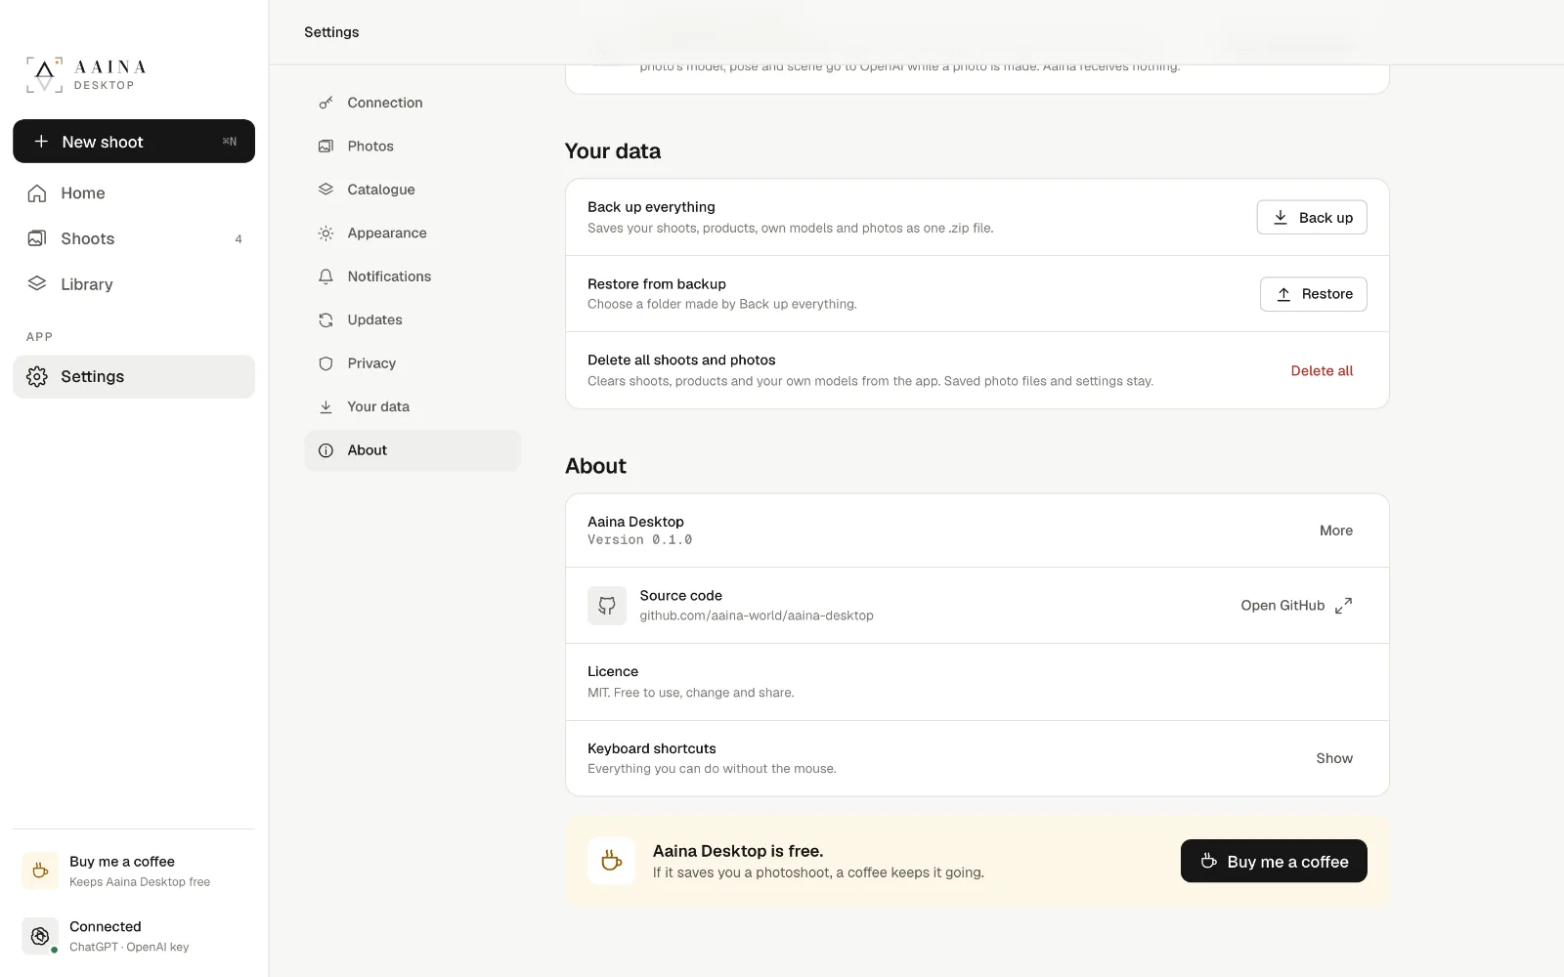Image resolution: width=1564 pixels, height=977 pixels.
Task: Open Shoots page in sidebar
Action: (134, 238)
